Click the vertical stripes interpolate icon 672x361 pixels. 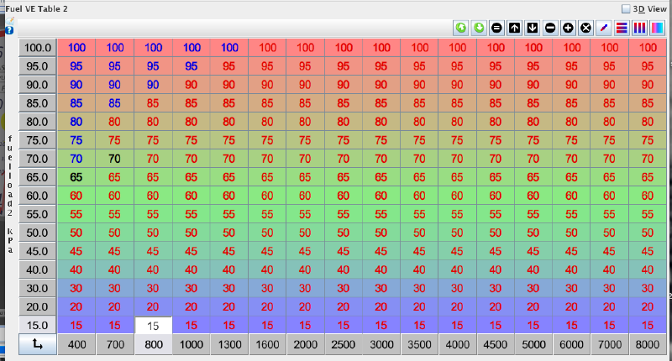click(639, 28)
